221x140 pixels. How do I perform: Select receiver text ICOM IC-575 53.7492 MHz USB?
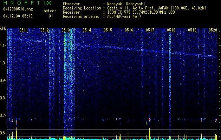(x=141, y=12)
